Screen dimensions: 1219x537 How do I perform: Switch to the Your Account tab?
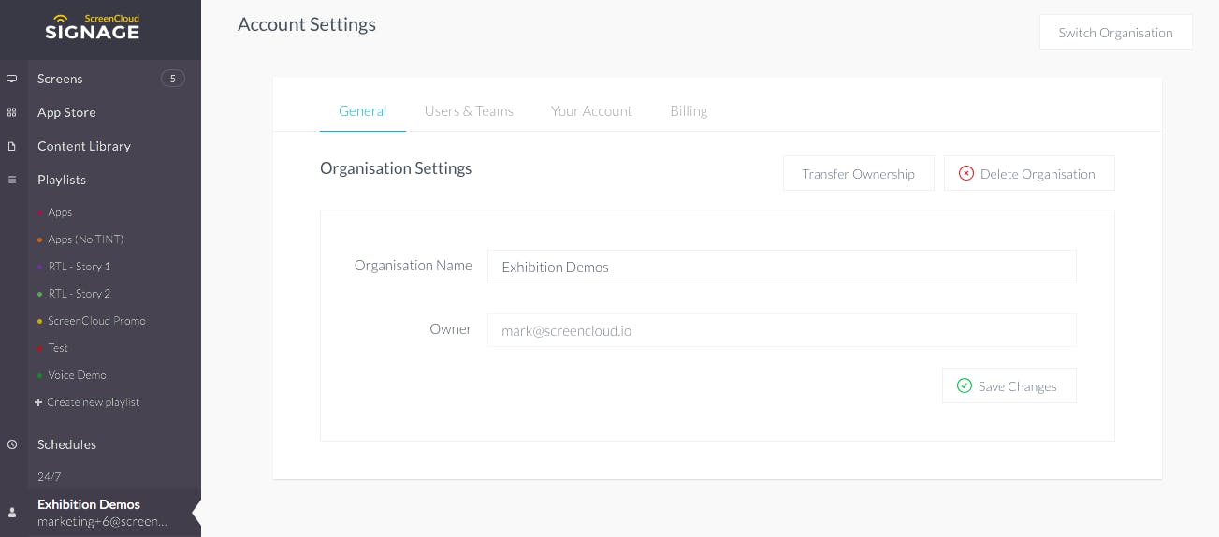tap(591, 110)
